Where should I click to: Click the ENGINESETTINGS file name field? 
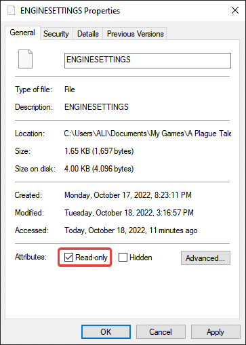[148, 60]
